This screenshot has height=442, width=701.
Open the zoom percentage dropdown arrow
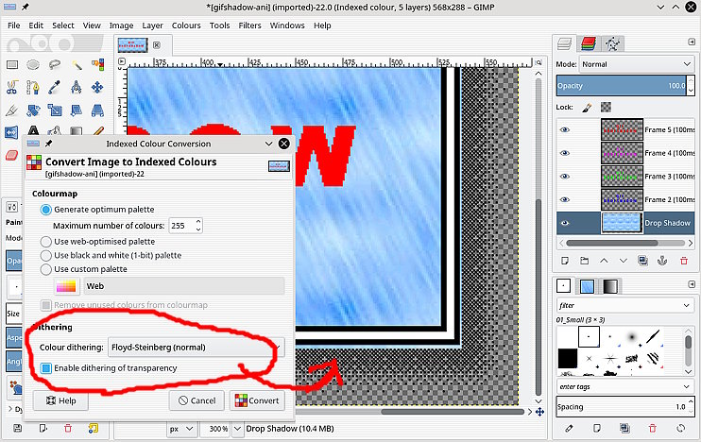237,429
